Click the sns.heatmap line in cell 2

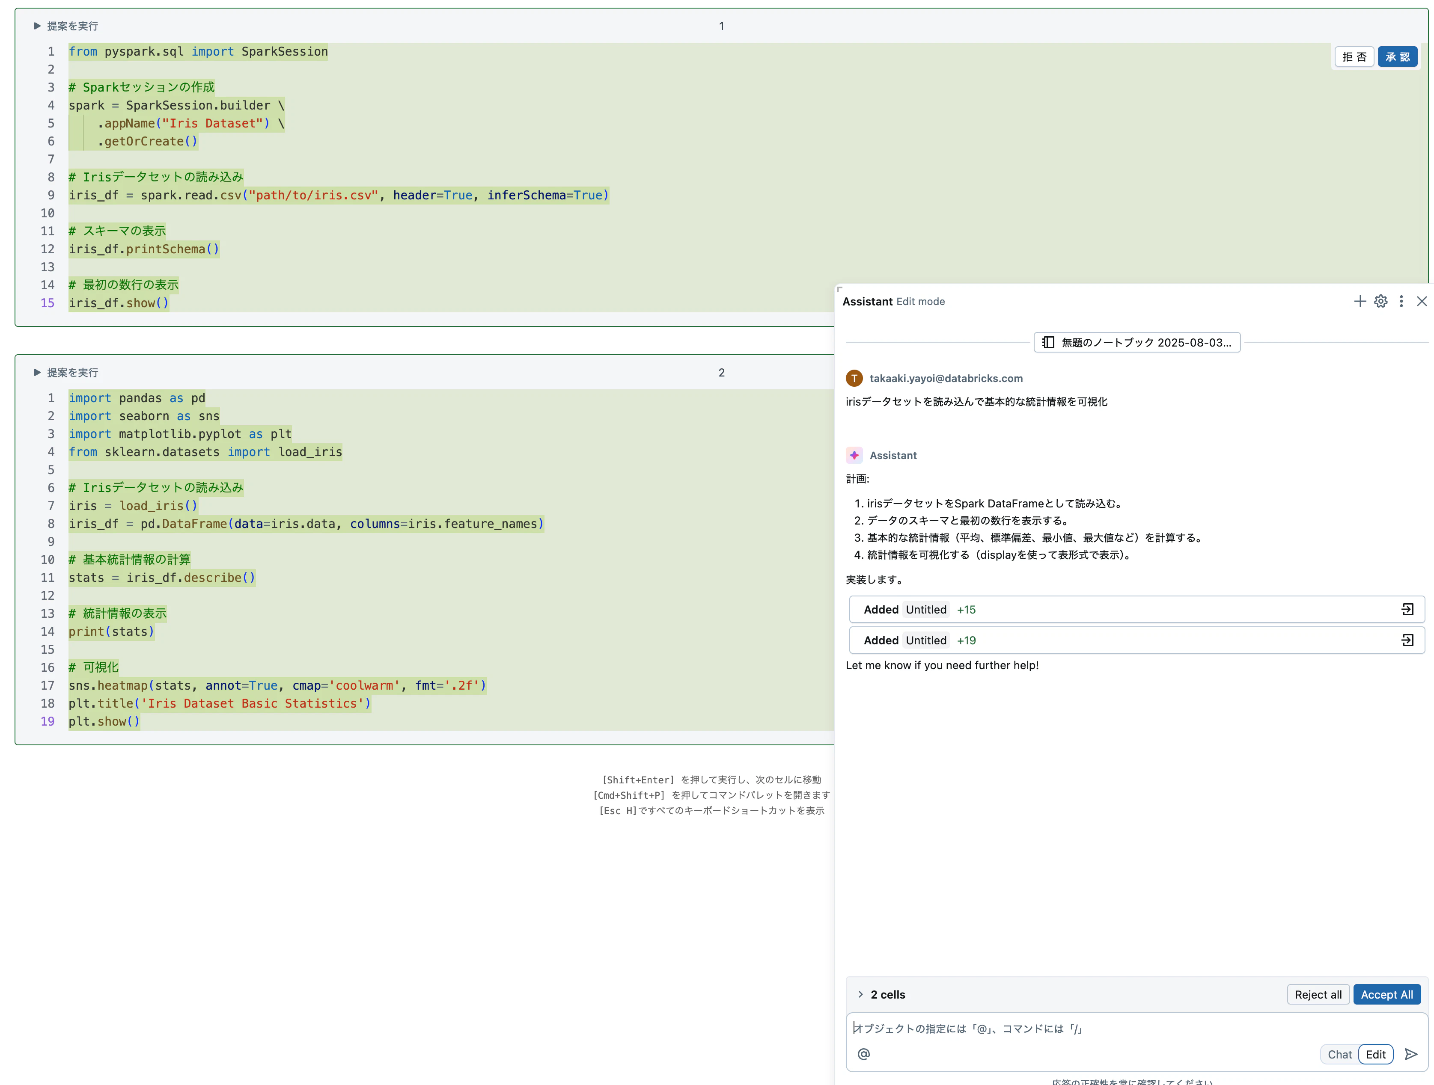277,685
